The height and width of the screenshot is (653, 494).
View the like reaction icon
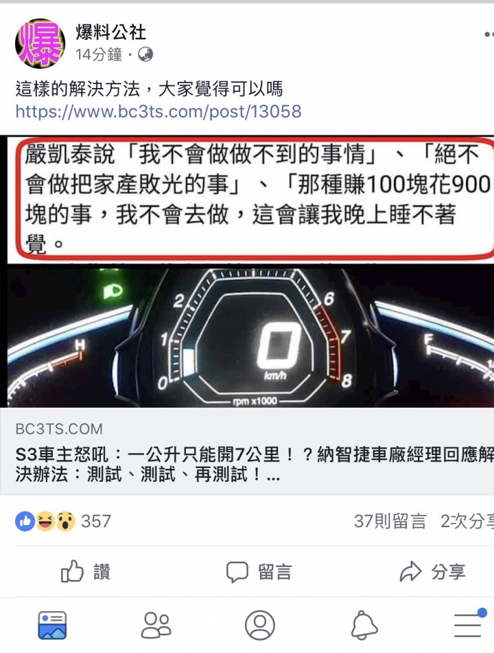(x=25, y=521)
